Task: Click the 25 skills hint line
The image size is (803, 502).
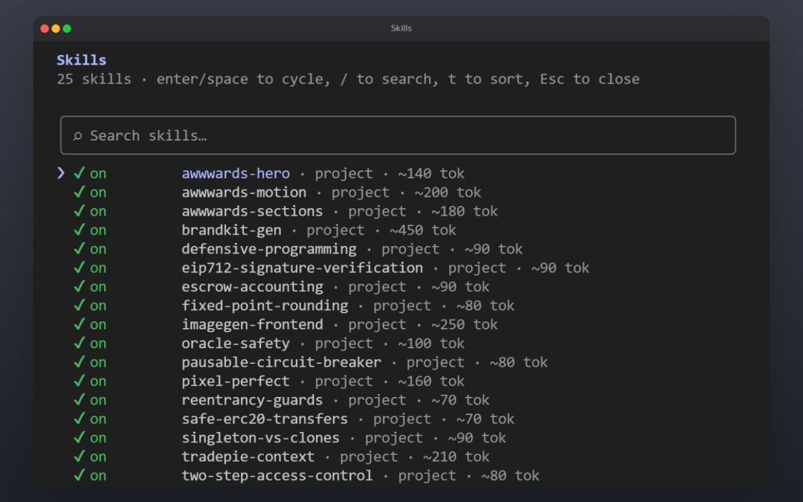Action: pos(348,80)
